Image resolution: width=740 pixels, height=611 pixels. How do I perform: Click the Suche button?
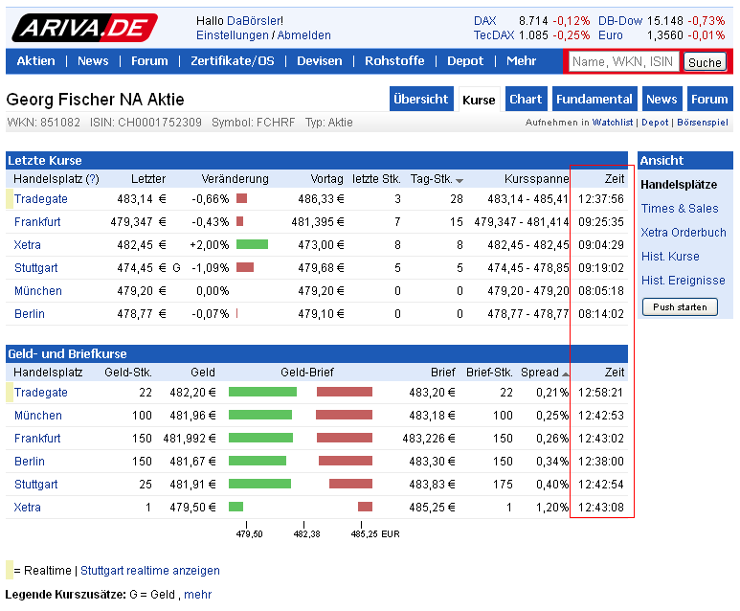point(706,62)
